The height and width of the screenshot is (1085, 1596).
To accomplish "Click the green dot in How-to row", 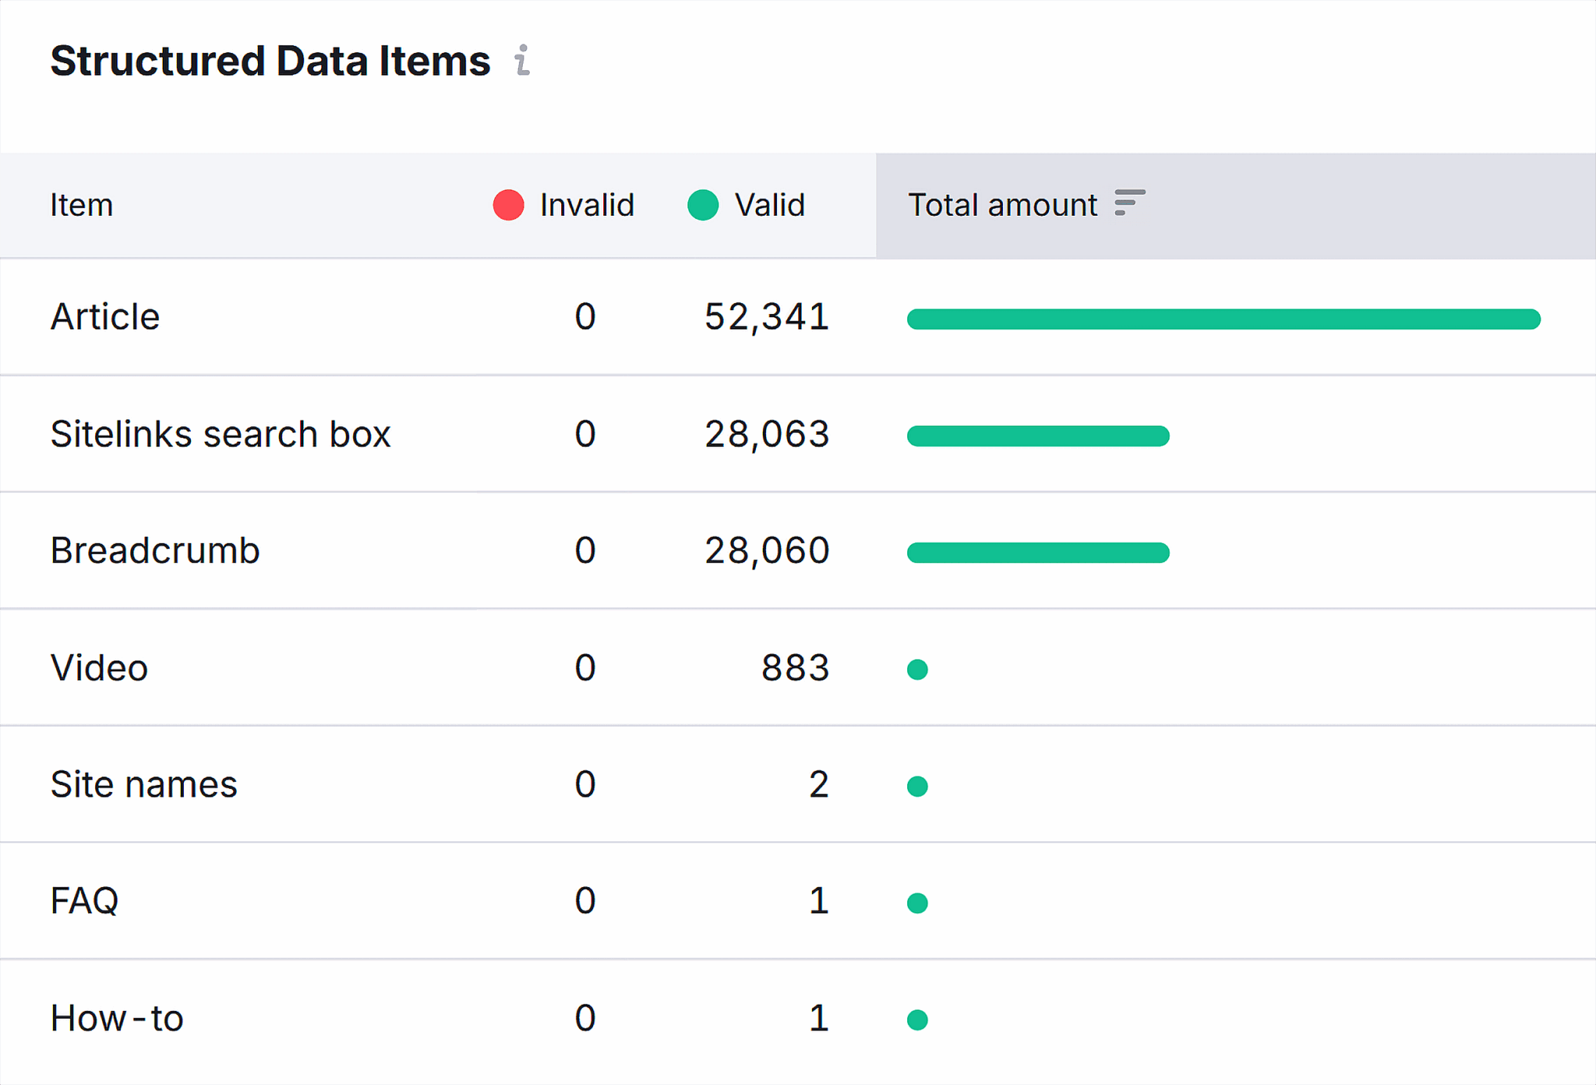I will click(x=917, y=1020).
